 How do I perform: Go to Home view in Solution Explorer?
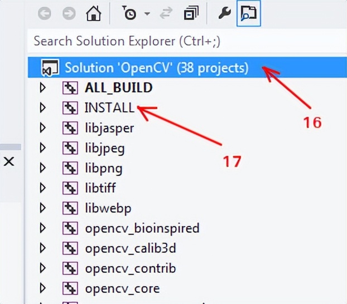point(94,13)
